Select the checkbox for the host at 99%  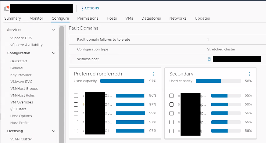pyautogui.click(x=76, y=113)
